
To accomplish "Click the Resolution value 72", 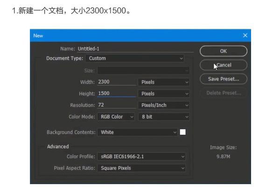I will click(117, 105).
